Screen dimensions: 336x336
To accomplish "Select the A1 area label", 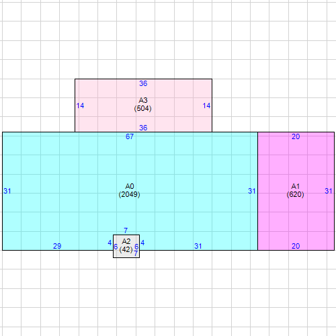I will [x=296, y=186].
